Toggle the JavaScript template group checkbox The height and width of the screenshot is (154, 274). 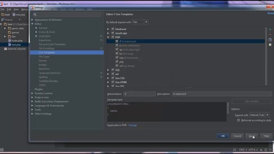[113, 33]
